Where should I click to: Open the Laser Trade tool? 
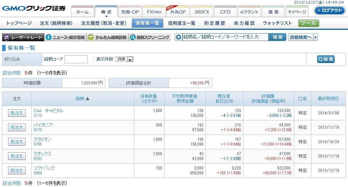click(x=23, y=37)
